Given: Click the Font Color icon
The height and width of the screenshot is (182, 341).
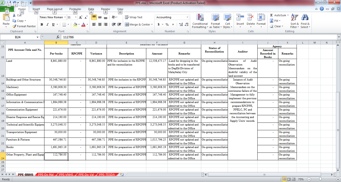Looking at the screenshot, I should [83, 24].
